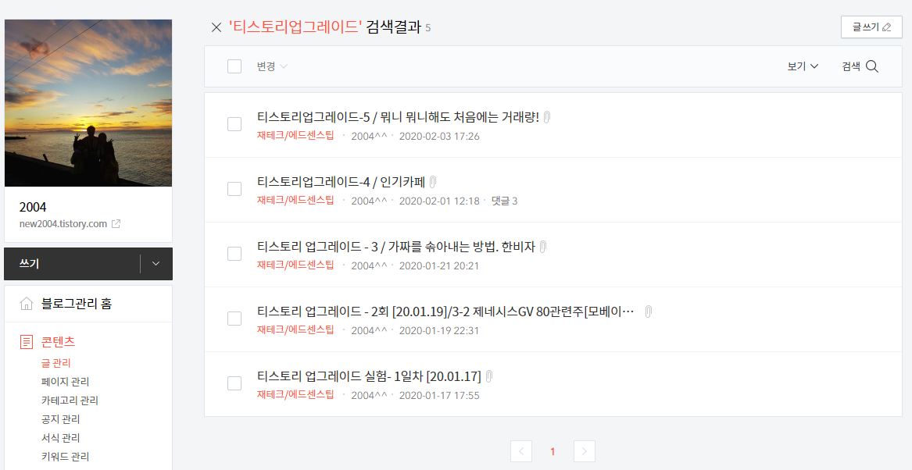Click author 2004^^ on the 업그레이드-5 row

tap(369, 137)
